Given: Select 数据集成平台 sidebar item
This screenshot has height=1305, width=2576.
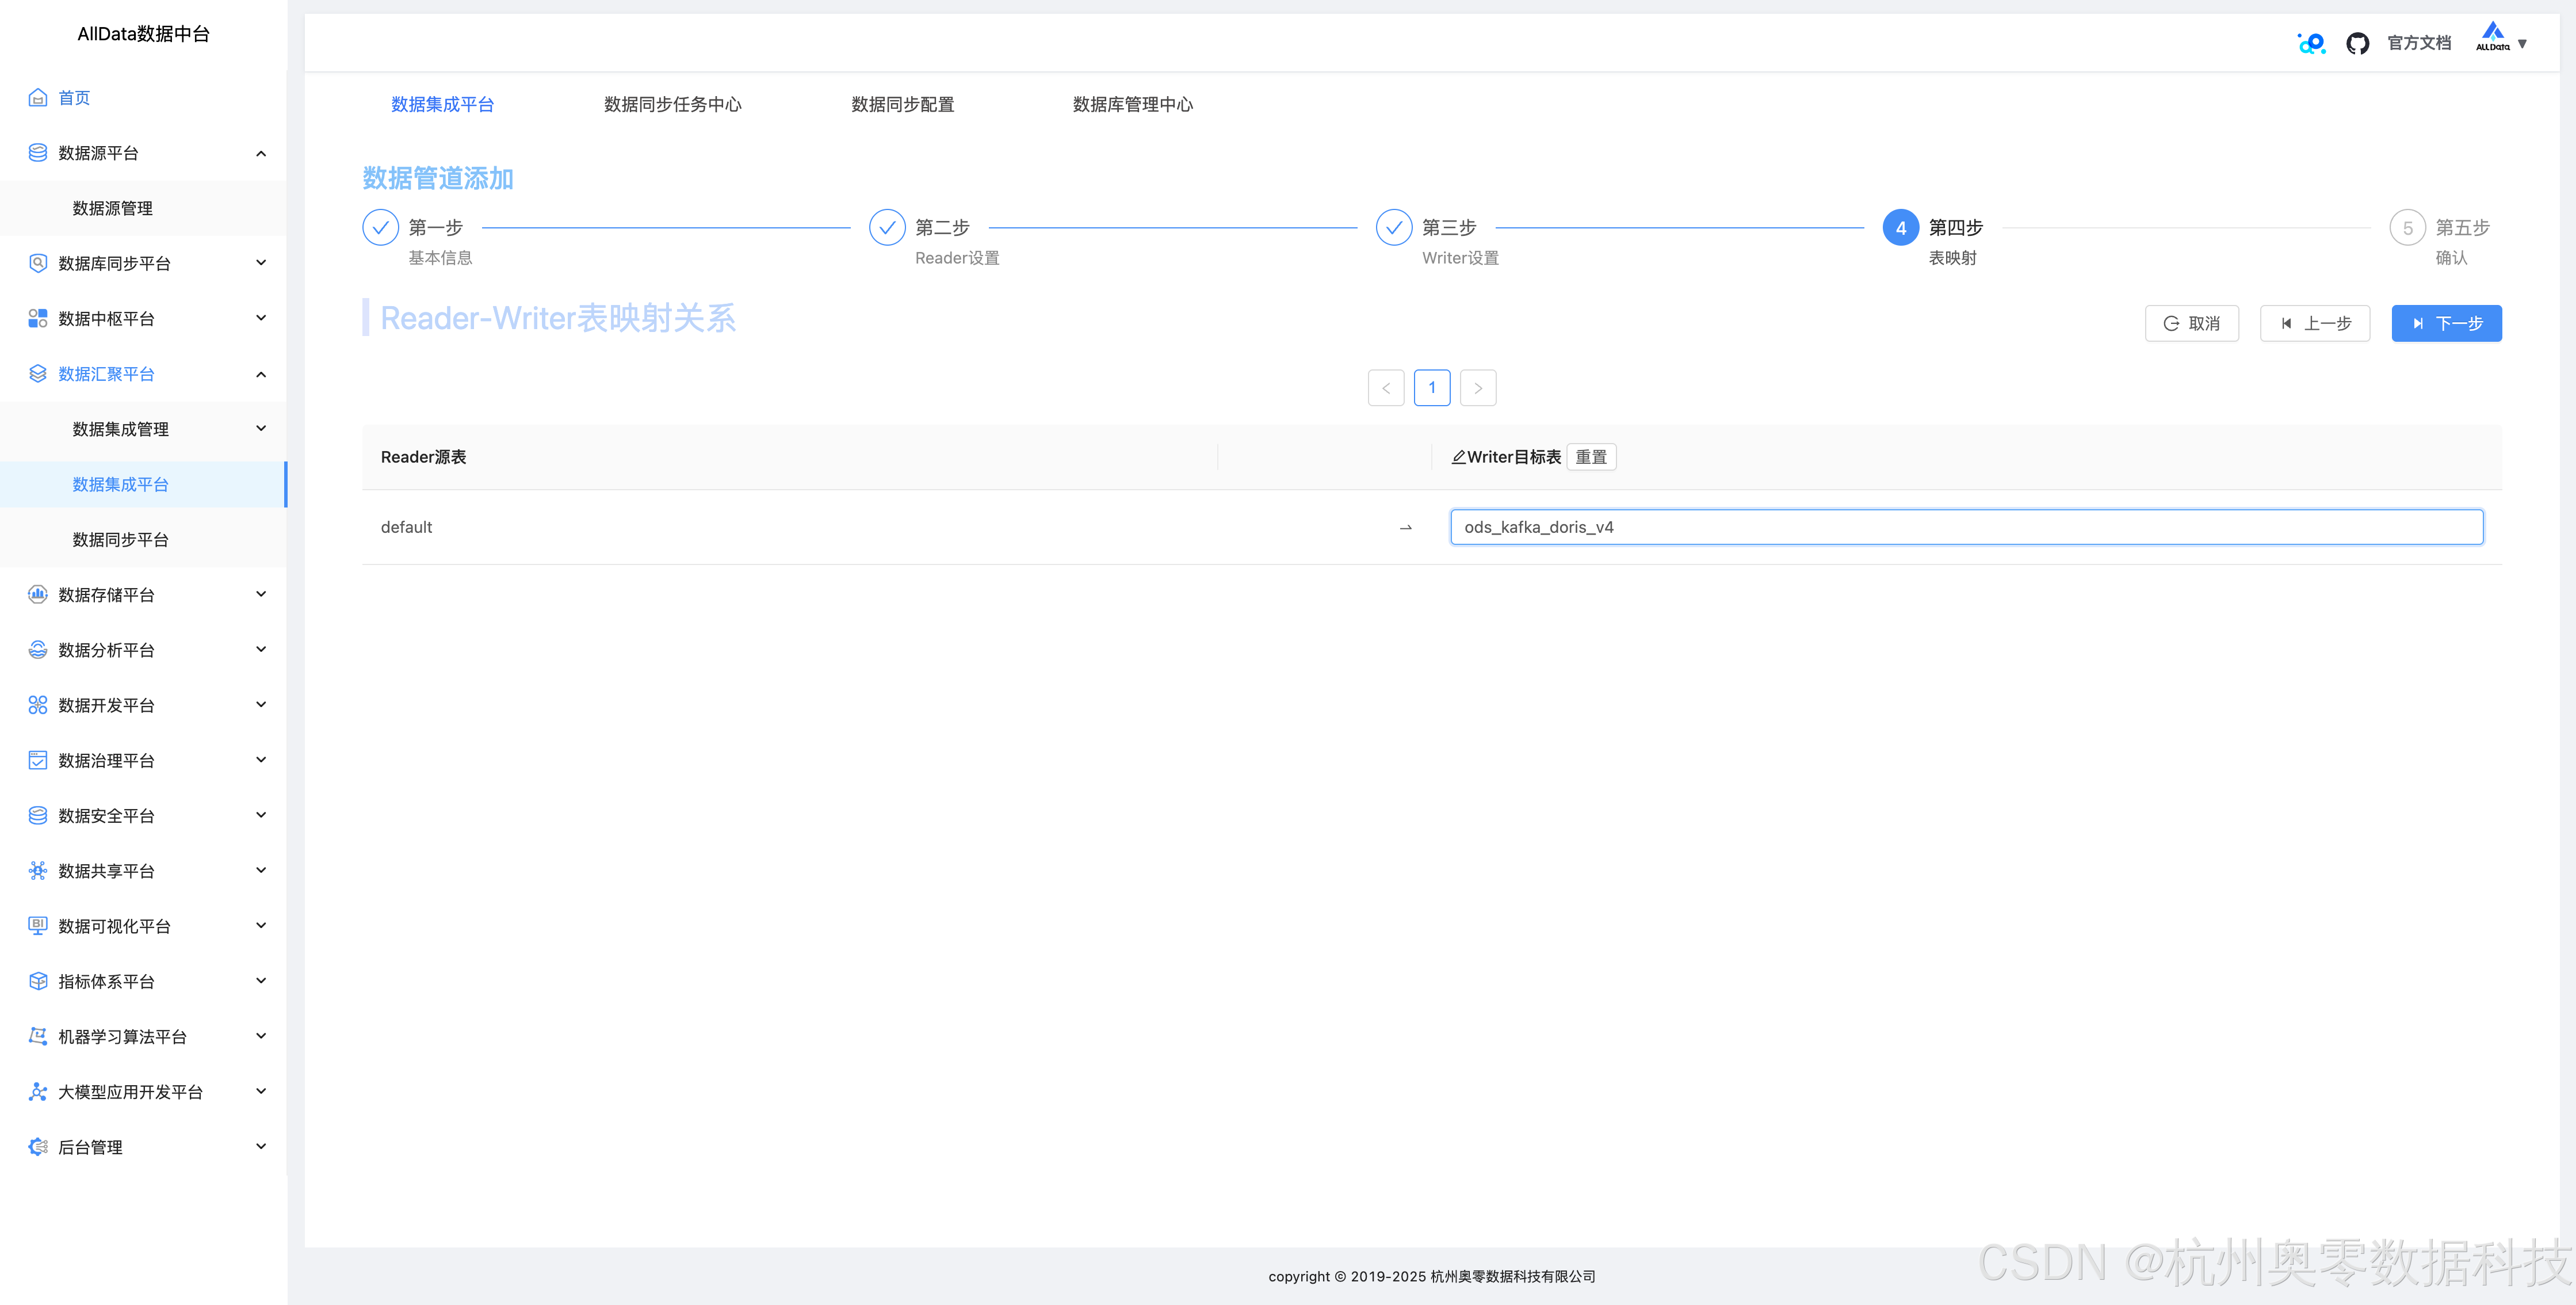Looking at the screenshot, I should coord(143,484).
